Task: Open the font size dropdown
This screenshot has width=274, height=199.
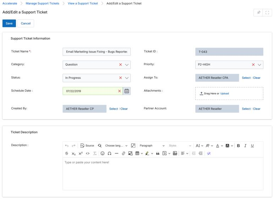Action: 199,146
